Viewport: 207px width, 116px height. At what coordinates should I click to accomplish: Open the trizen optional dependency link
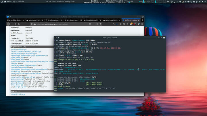(x=13, y=85)
